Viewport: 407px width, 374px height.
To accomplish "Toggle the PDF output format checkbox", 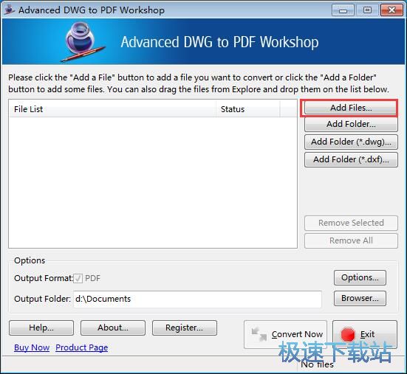I will [x=78, y=278].
